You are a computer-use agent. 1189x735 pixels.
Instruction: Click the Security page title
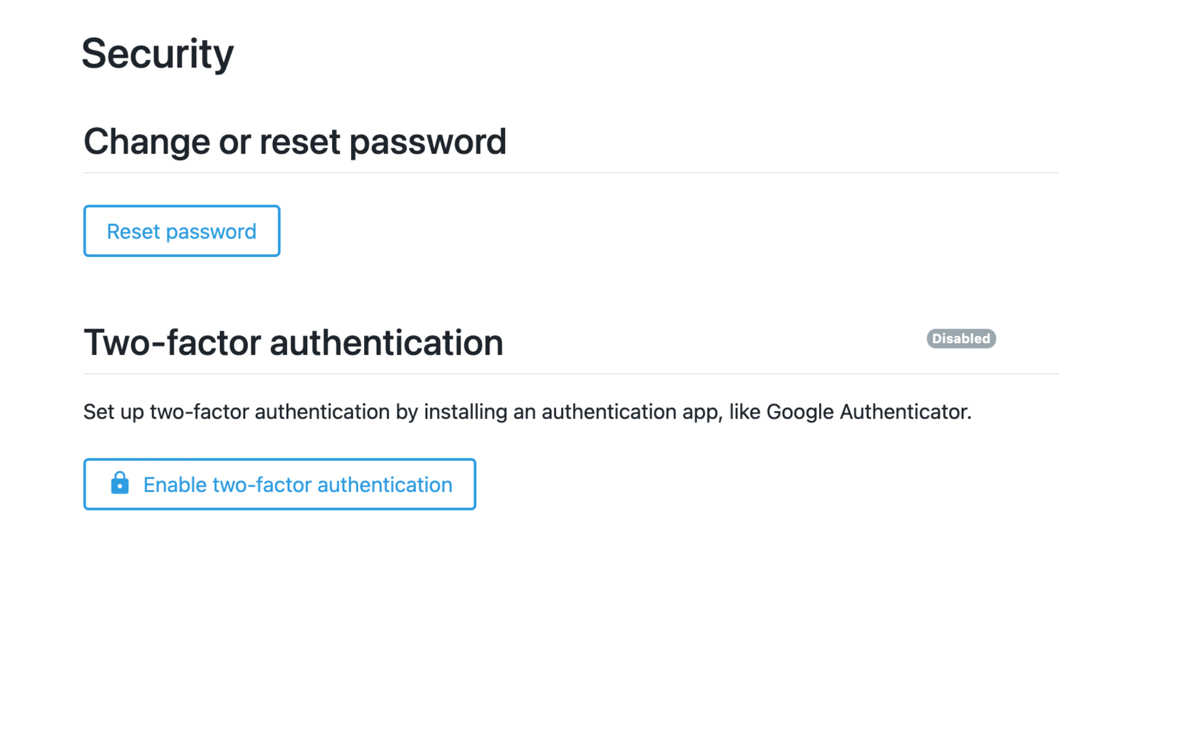click(x=158, y=54)
